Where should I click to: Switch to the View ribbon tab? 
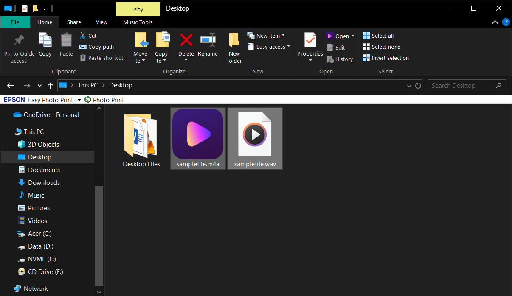(101, 22)
